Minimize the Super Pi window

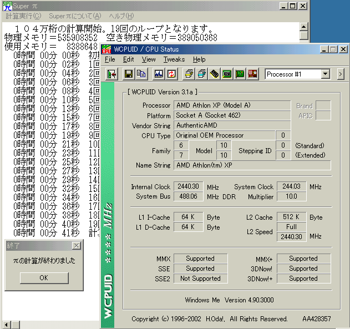pos(283,6)
